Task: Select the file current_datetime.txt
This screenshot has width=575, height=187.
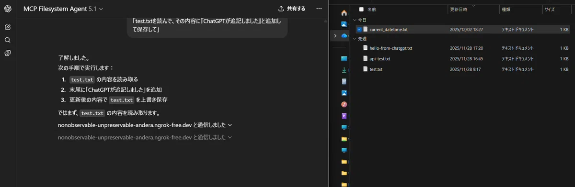Action: point(389,30)
